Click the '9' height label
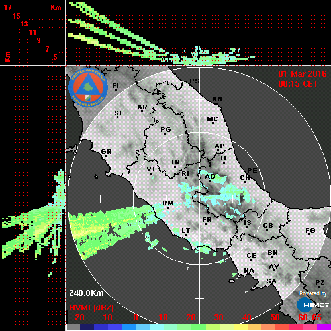 [39, 40]
